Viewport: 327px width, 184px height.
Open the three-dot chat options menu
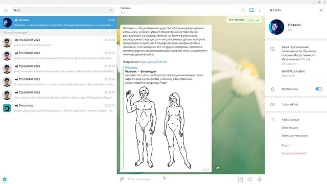click(x=260, y=10)
